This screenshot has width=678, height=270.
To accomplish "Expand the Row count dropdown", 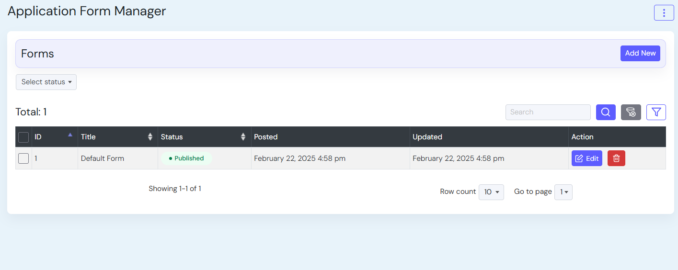I will click(x=491, y=192).
